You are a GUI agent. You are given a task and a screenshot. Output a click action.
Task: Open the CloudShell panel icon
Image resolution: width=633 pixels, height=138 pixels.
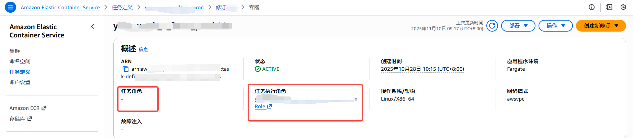[x=609, y=7]
